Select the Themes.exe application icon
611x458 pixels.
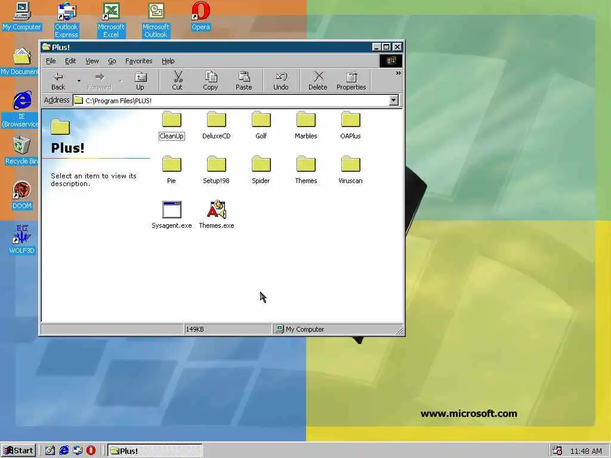tap(216, 209)
